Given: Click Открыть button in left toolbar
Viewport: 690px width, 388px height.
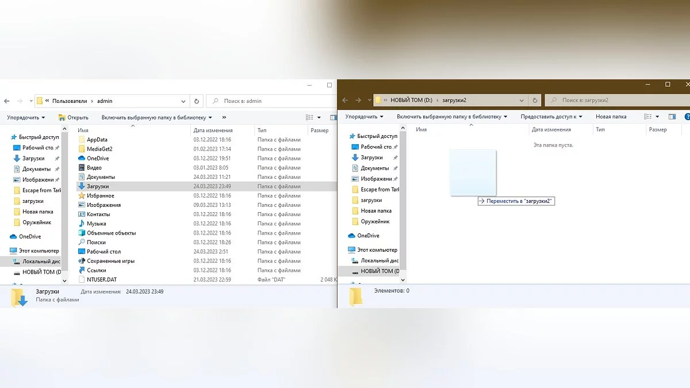Looking at the screenshot, I should tap(74, 117).
